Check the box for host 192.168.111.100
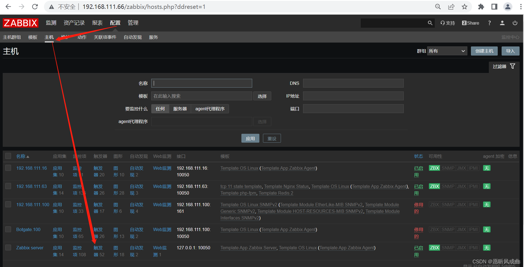524x267 pixels. coord(8,204)
